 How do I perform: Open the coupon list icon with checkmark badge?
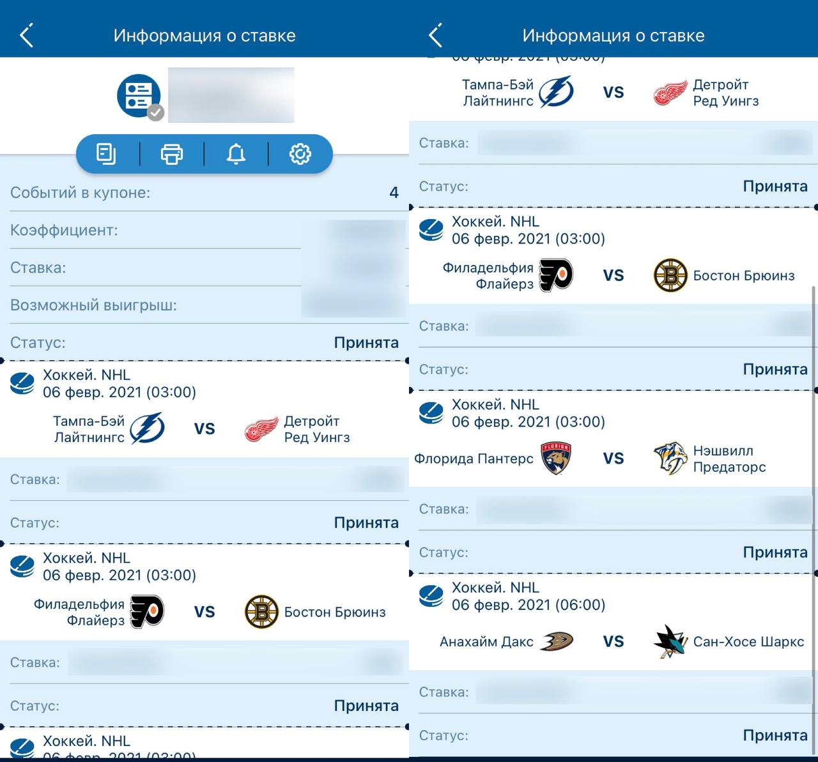tap(140, 96)
